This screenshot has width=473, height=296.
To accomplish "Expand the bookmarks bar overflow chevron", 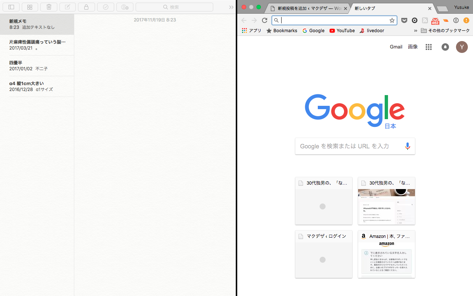I will (415, 31).
